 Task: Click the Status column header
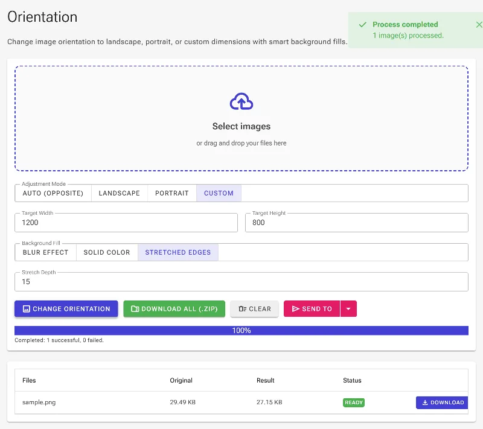tap(352, 380)
